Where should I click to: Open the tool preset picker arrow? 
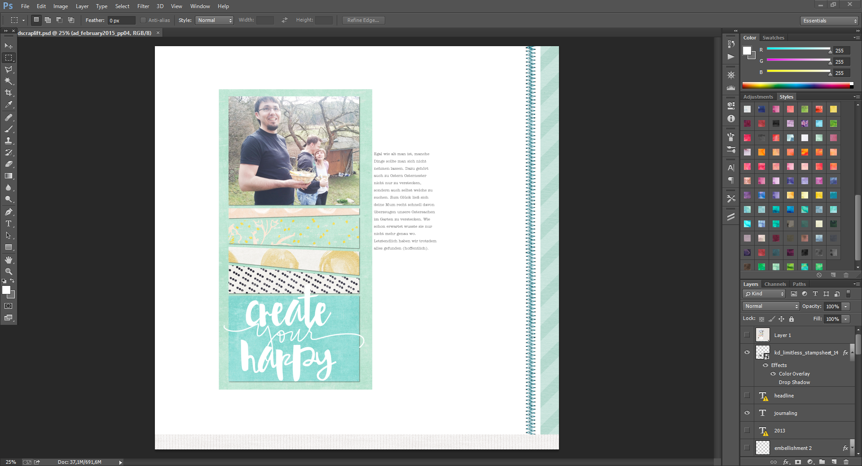pyautogui.click(x=23, y=20)
